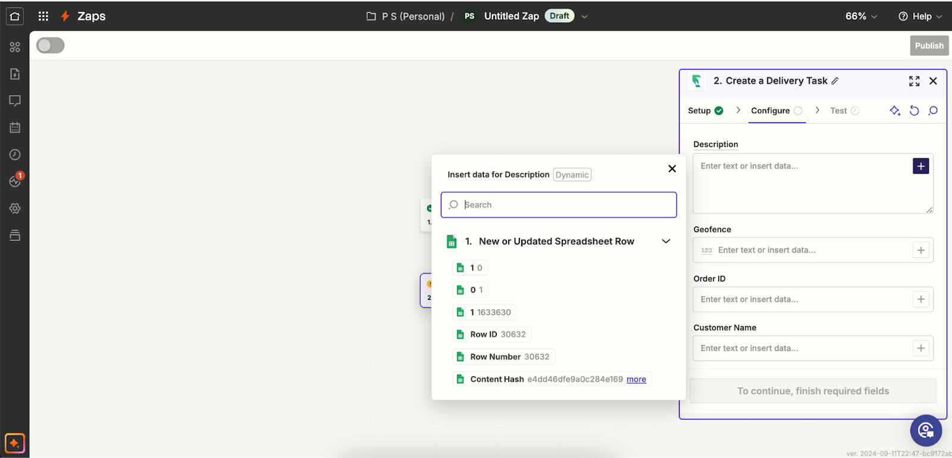Click the Dynamic tag label
Image resolution: width=952 pixels, height=458 pixels.
click(572, 175)
